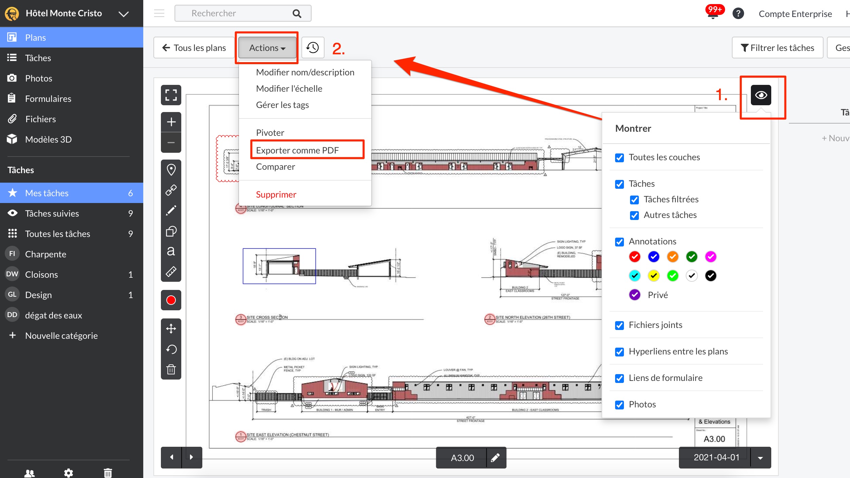Open the red annotation color picker
Image resolution: width=850 pixels, height=478 pixels.
pos(171,300)
